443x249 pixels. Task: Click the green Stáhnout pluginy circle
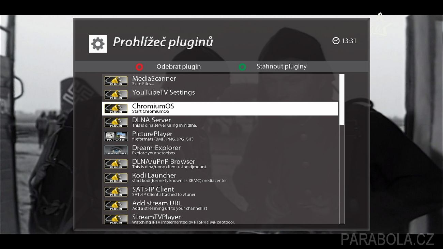pos(242,67)
